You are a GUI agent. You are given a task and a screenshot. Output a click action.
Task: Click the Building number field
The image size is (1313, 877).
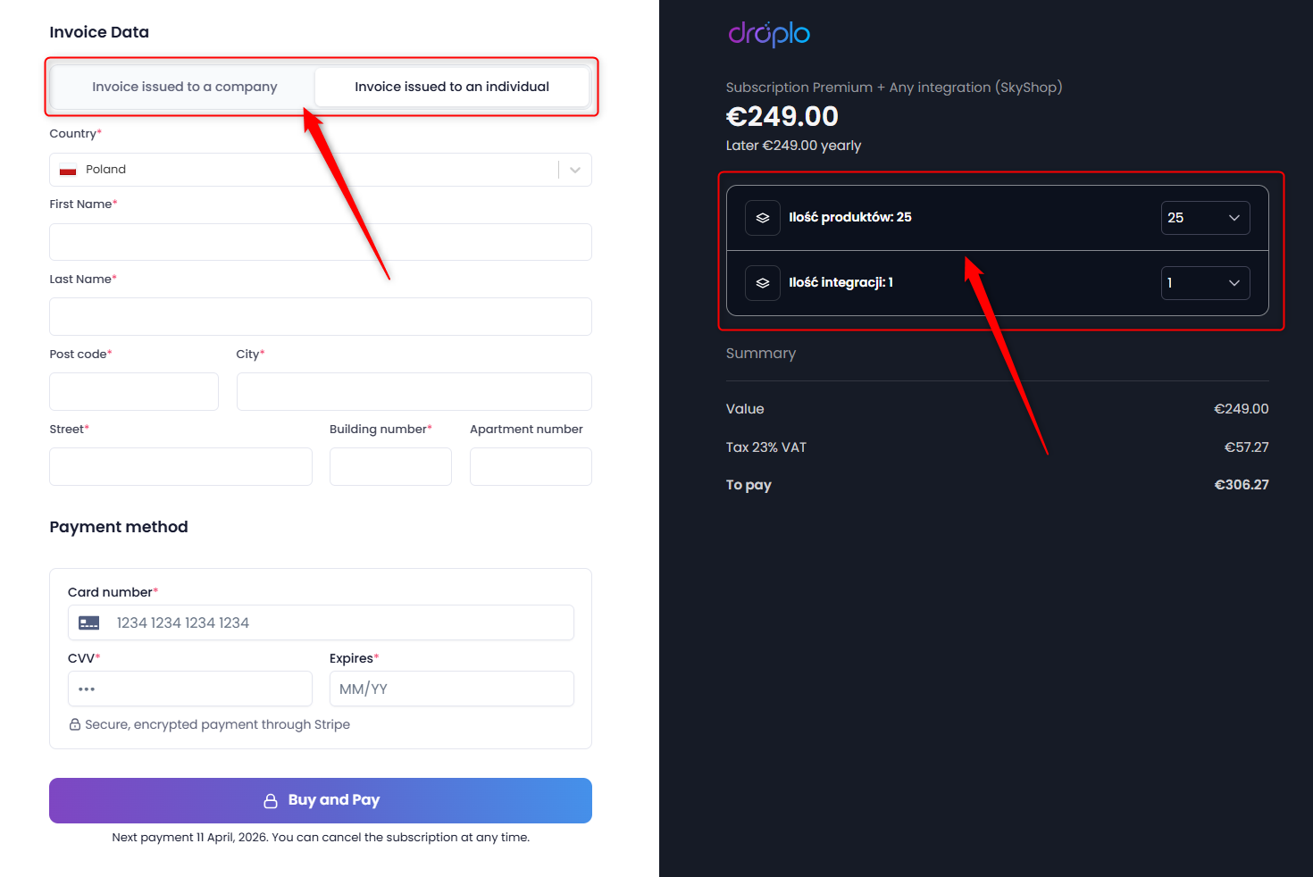point(390,467)
